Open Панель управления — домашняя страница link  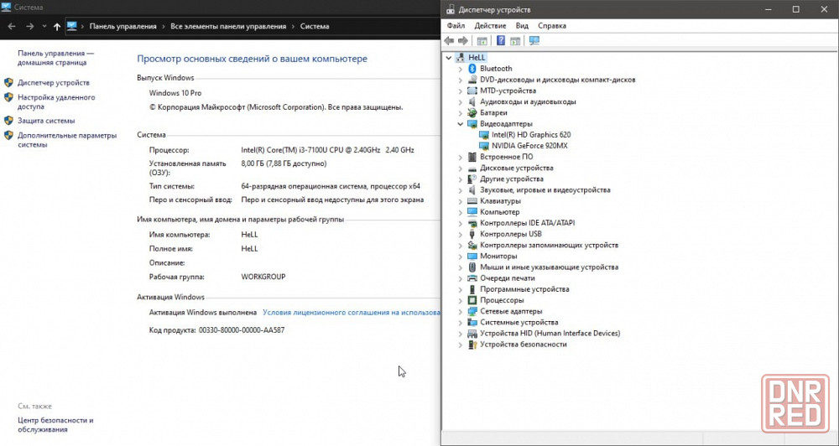[x=55, y=58]
